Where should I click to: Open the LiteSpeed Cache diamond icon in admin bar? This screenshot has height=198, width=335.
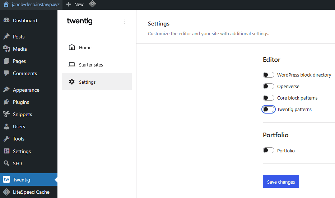[x=92, y=4]
